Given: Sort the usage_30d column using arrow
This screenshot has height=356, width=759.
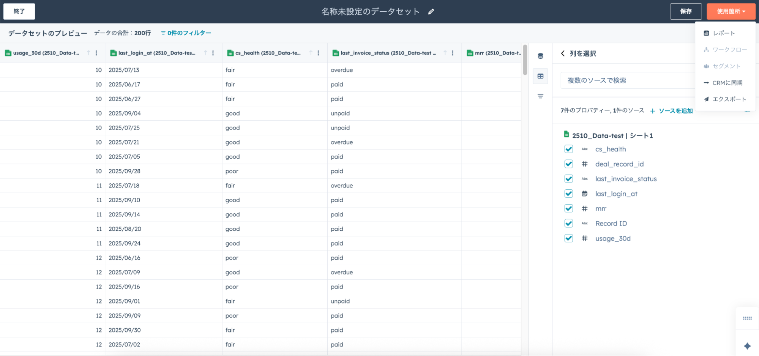Looking at the screenshot, I should [88, 53].
